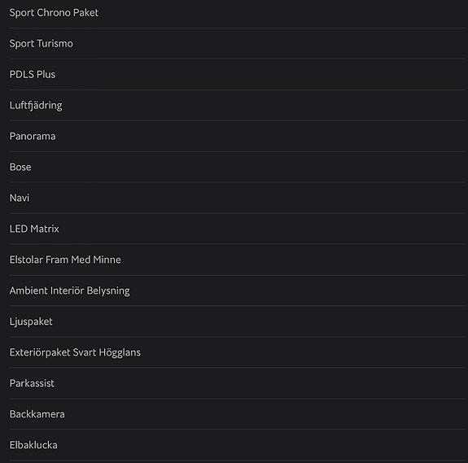
Task: Click the word Turismo in the list
Action: pyautogui.click(x=55, y=44)
